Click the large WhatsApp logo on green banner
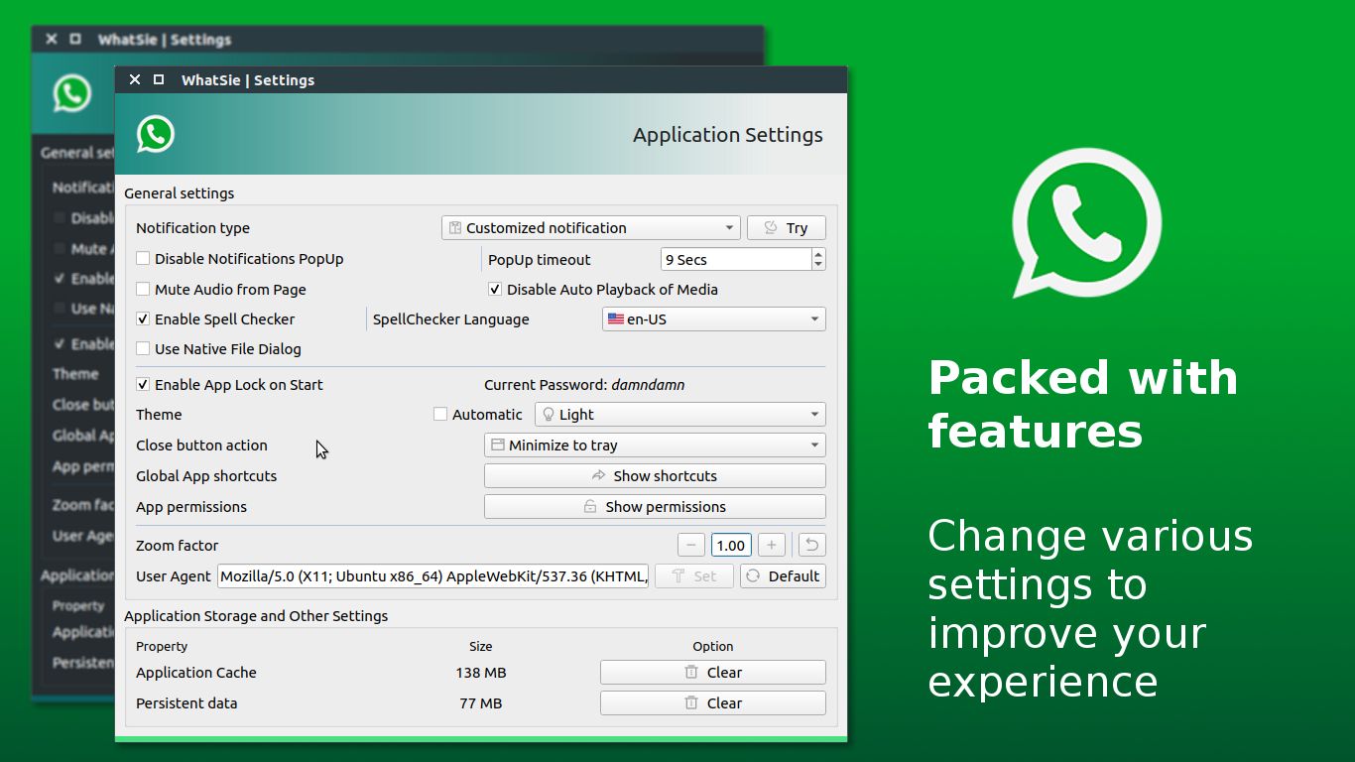Screen dimensions: 1355x762 point(1086,223)
